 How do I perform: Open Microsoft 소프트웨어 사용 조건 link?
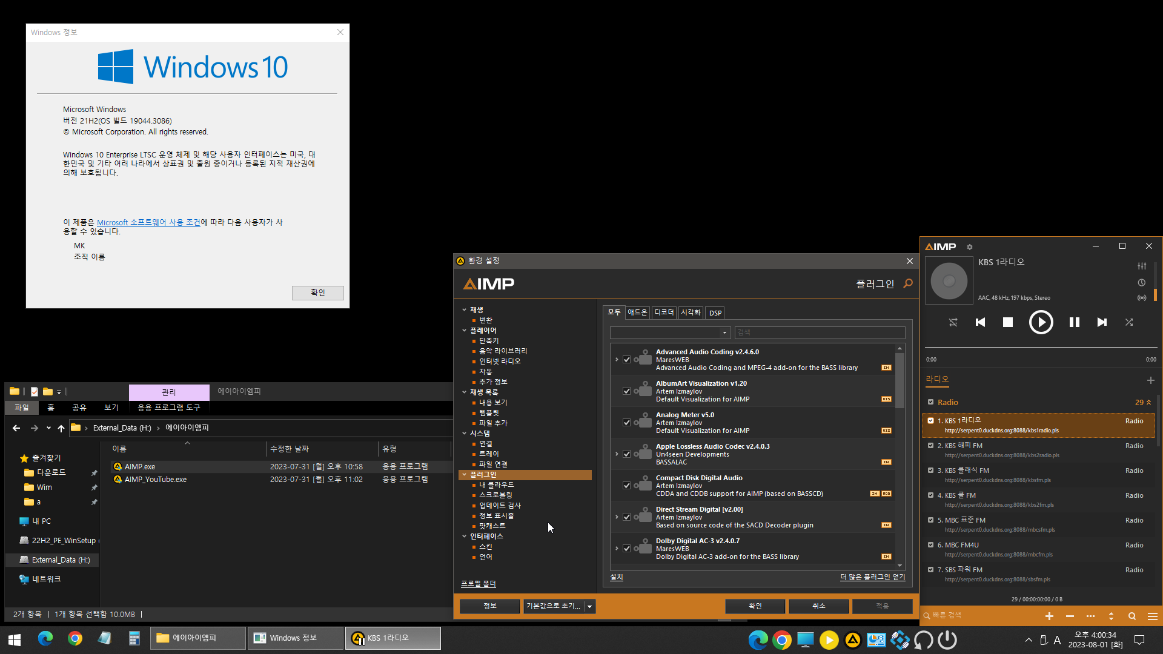(x=148, y=222)
